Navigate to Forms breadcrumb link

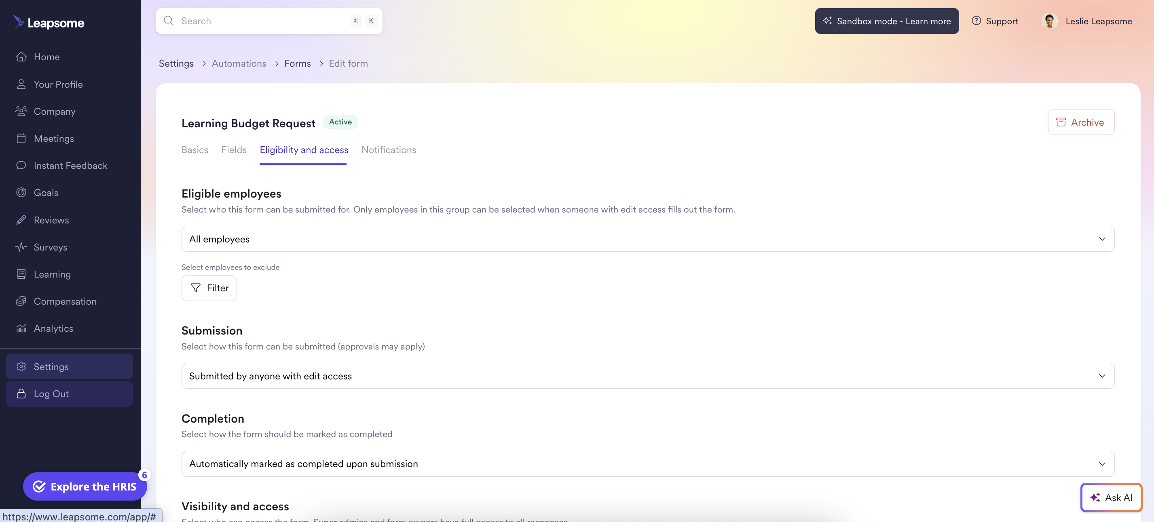tap(297, 63)
